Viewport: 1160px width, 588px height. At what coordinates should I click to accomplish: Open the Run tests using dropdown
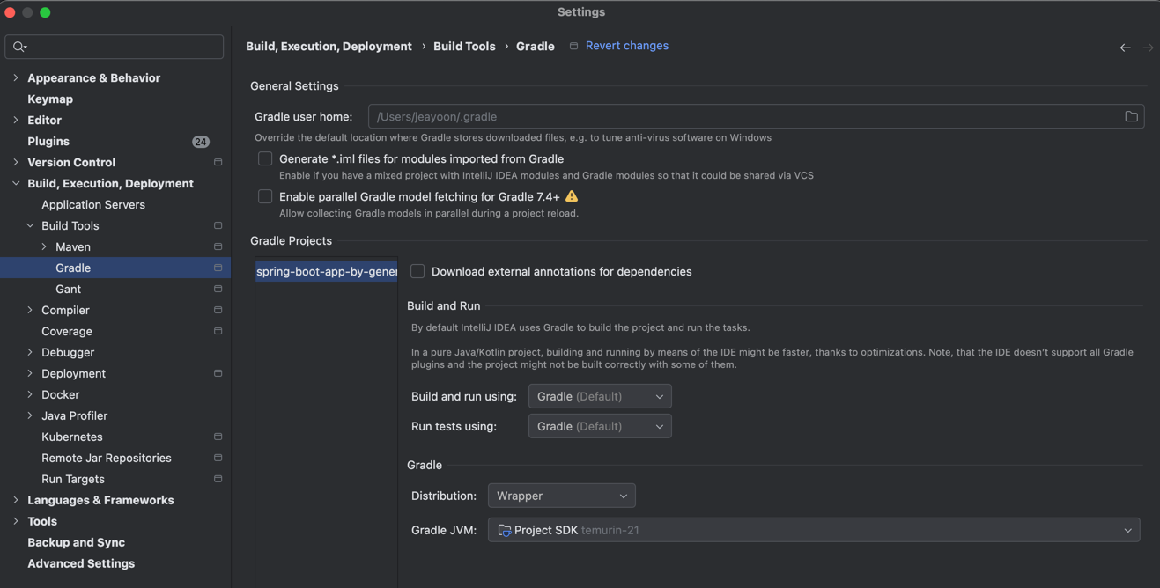click(600, 426)
